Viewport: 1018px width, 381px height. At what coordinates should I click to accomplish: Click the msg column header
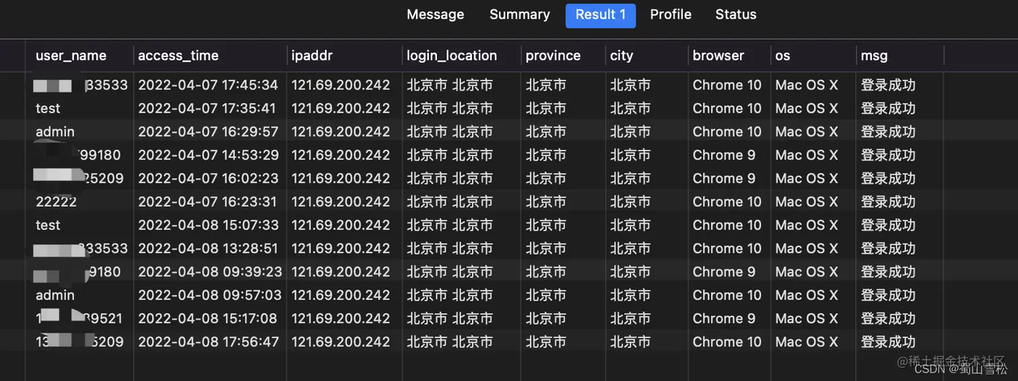pyautogui.click(x=874, y=56)
